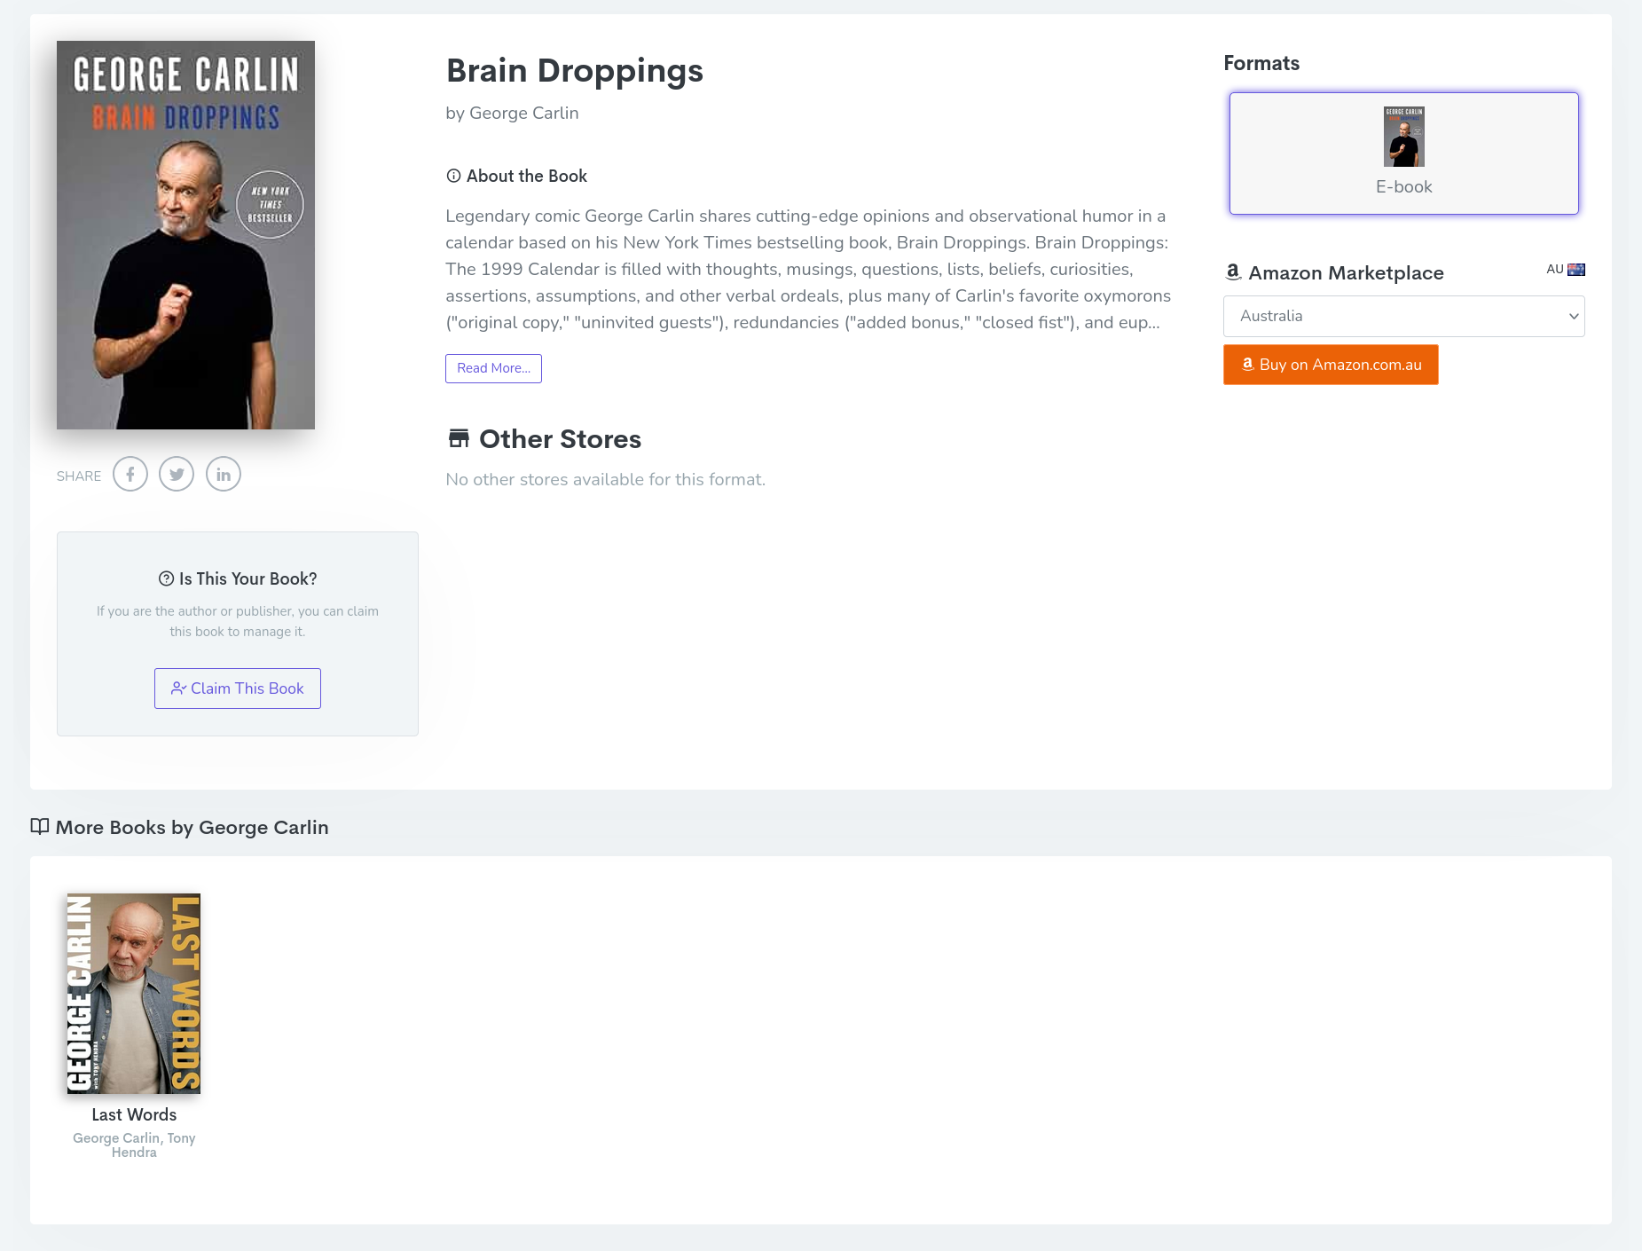Click the info icon beside About the Book
Screen dimensions: 1642x1251
coord(453,176)
